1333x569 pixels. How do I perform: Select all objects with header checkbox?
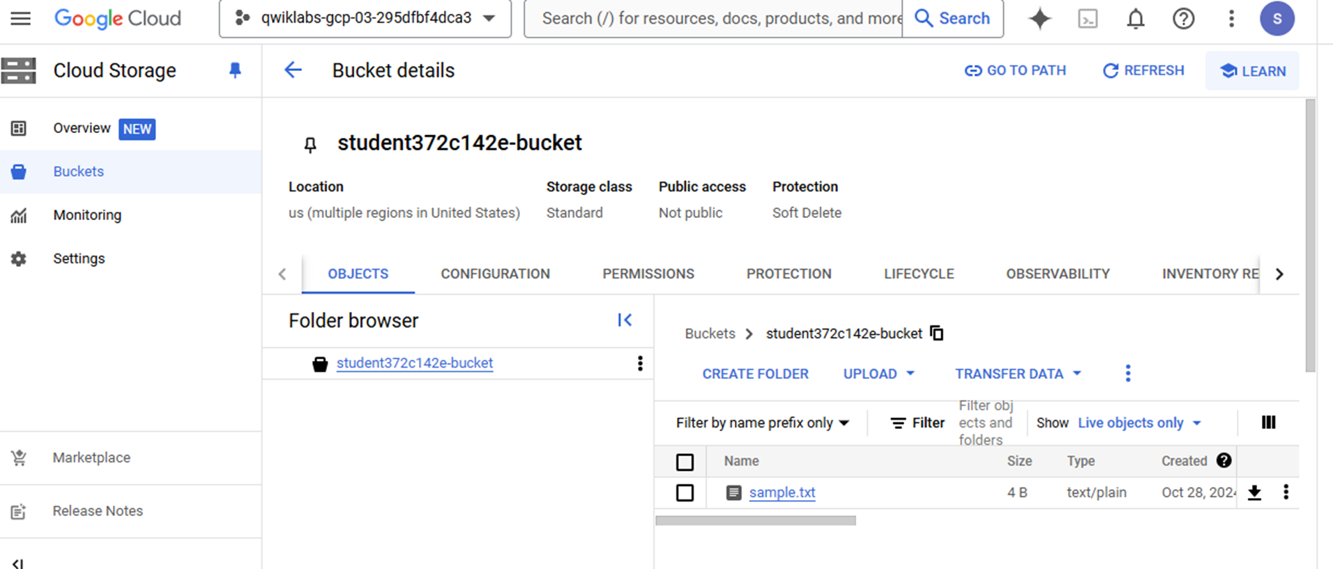pos(685,461)
